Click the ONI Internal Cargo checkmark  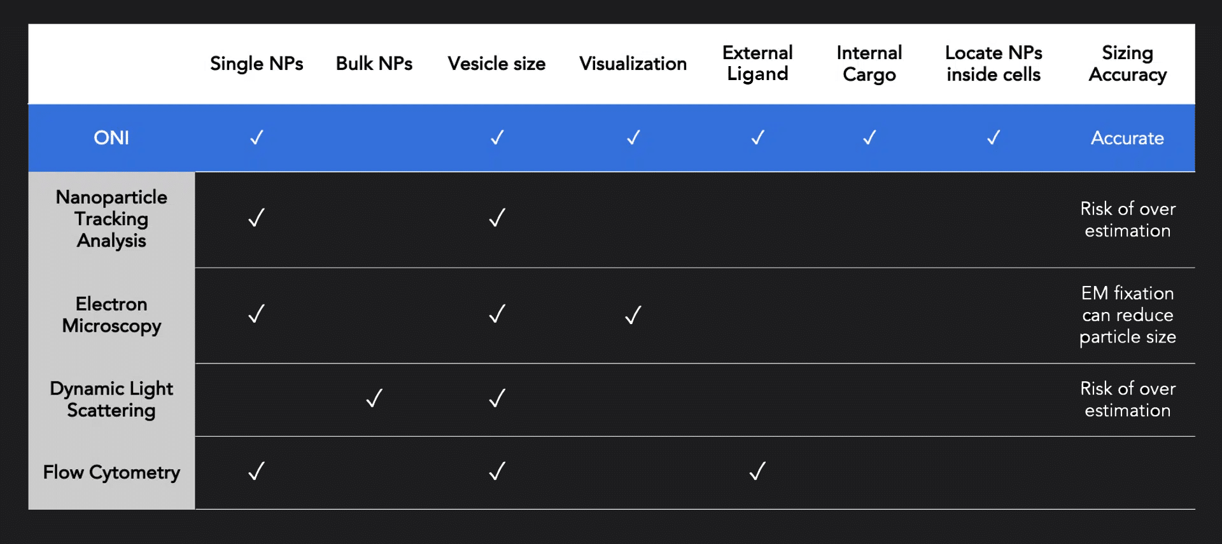pos(869,137)
